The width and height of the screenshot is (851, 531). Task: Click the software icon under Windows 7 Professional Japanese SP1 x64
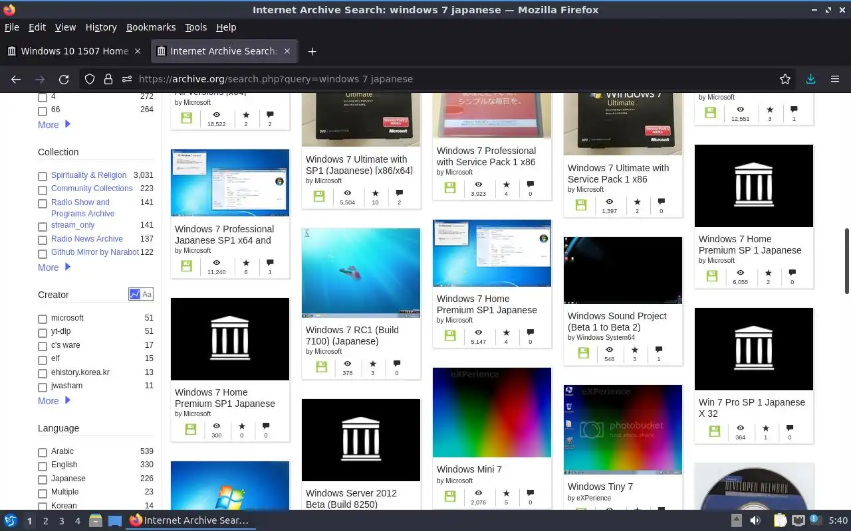187,265
